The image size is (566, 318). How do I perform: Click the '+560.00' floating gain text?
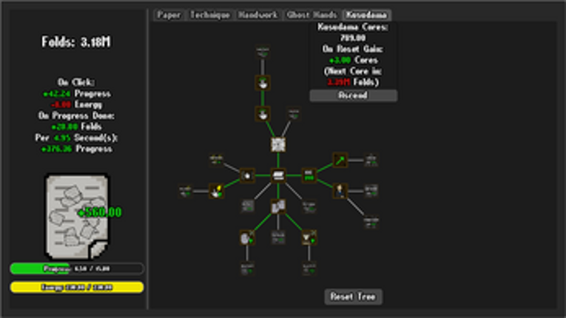click(x=100, y=212)
